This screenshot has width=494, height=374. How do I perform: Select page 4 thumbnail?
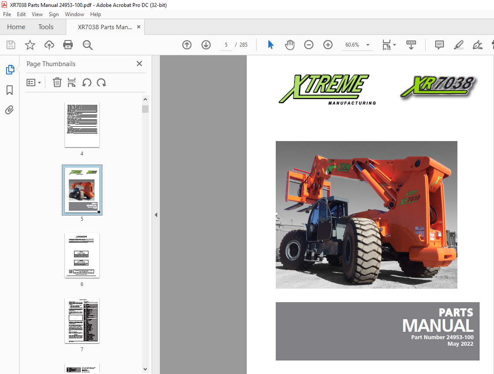[82, 125]
